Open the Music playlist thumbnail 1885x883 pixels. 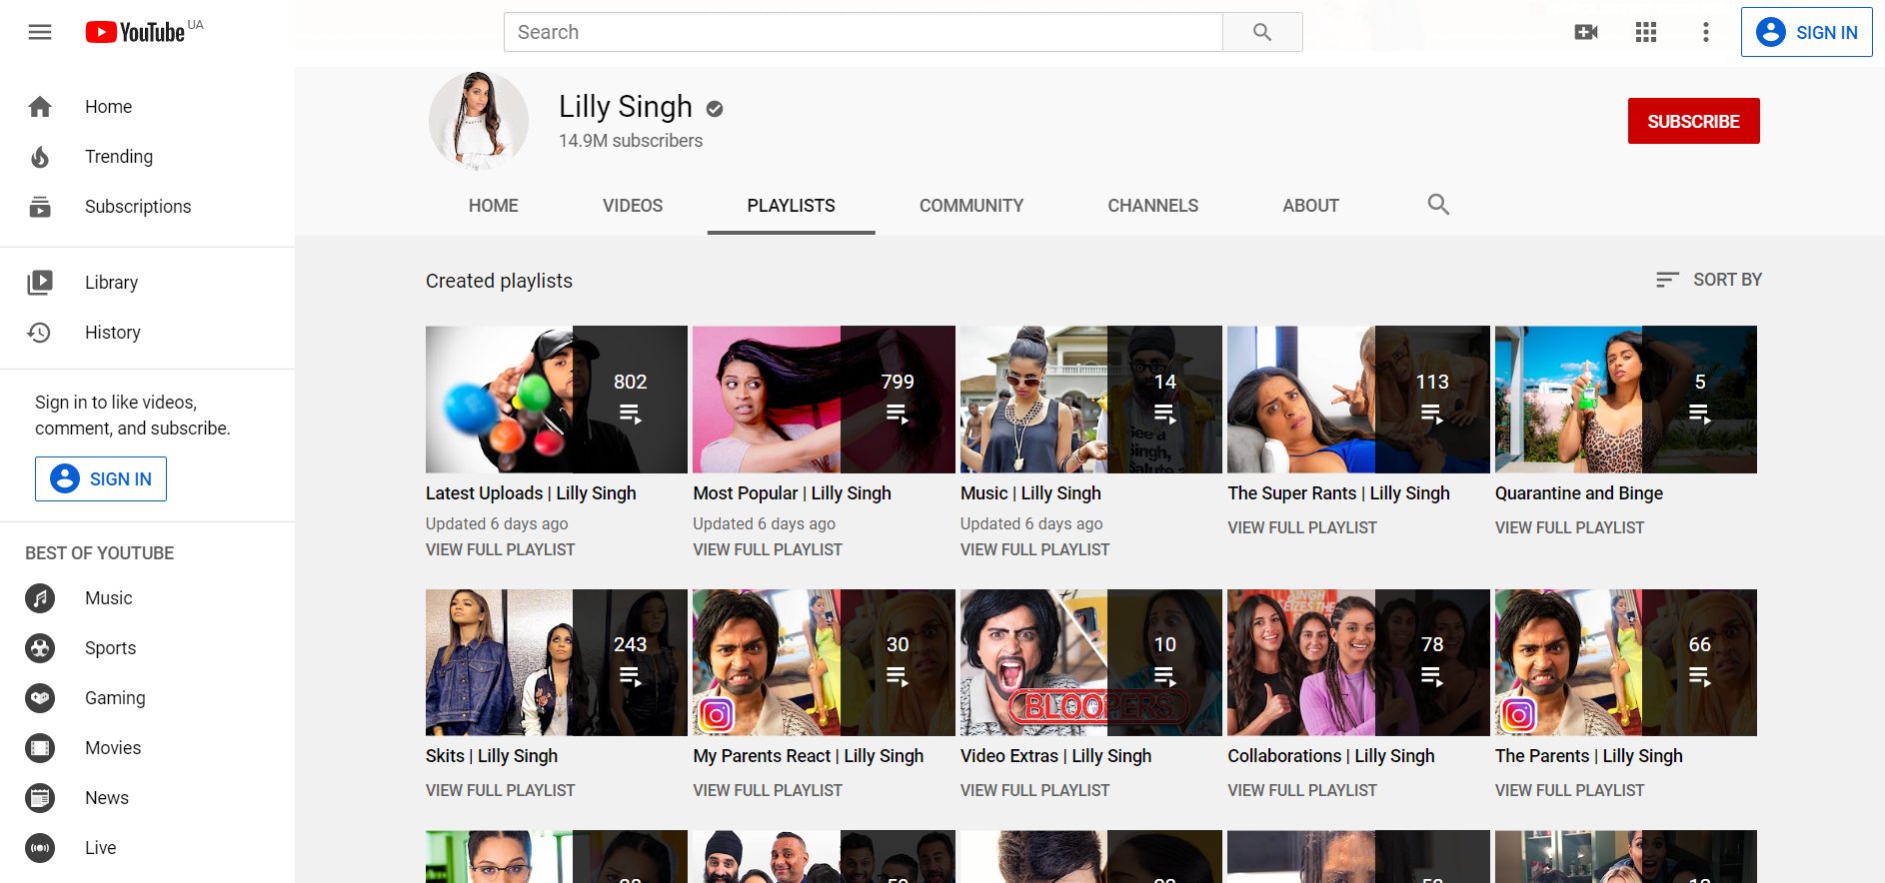(x=1091, y=400)
